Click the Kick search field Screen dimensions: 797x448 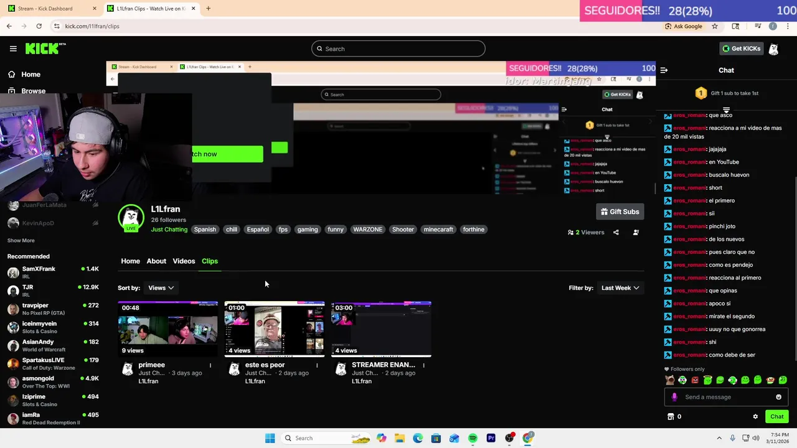[398, 49]
